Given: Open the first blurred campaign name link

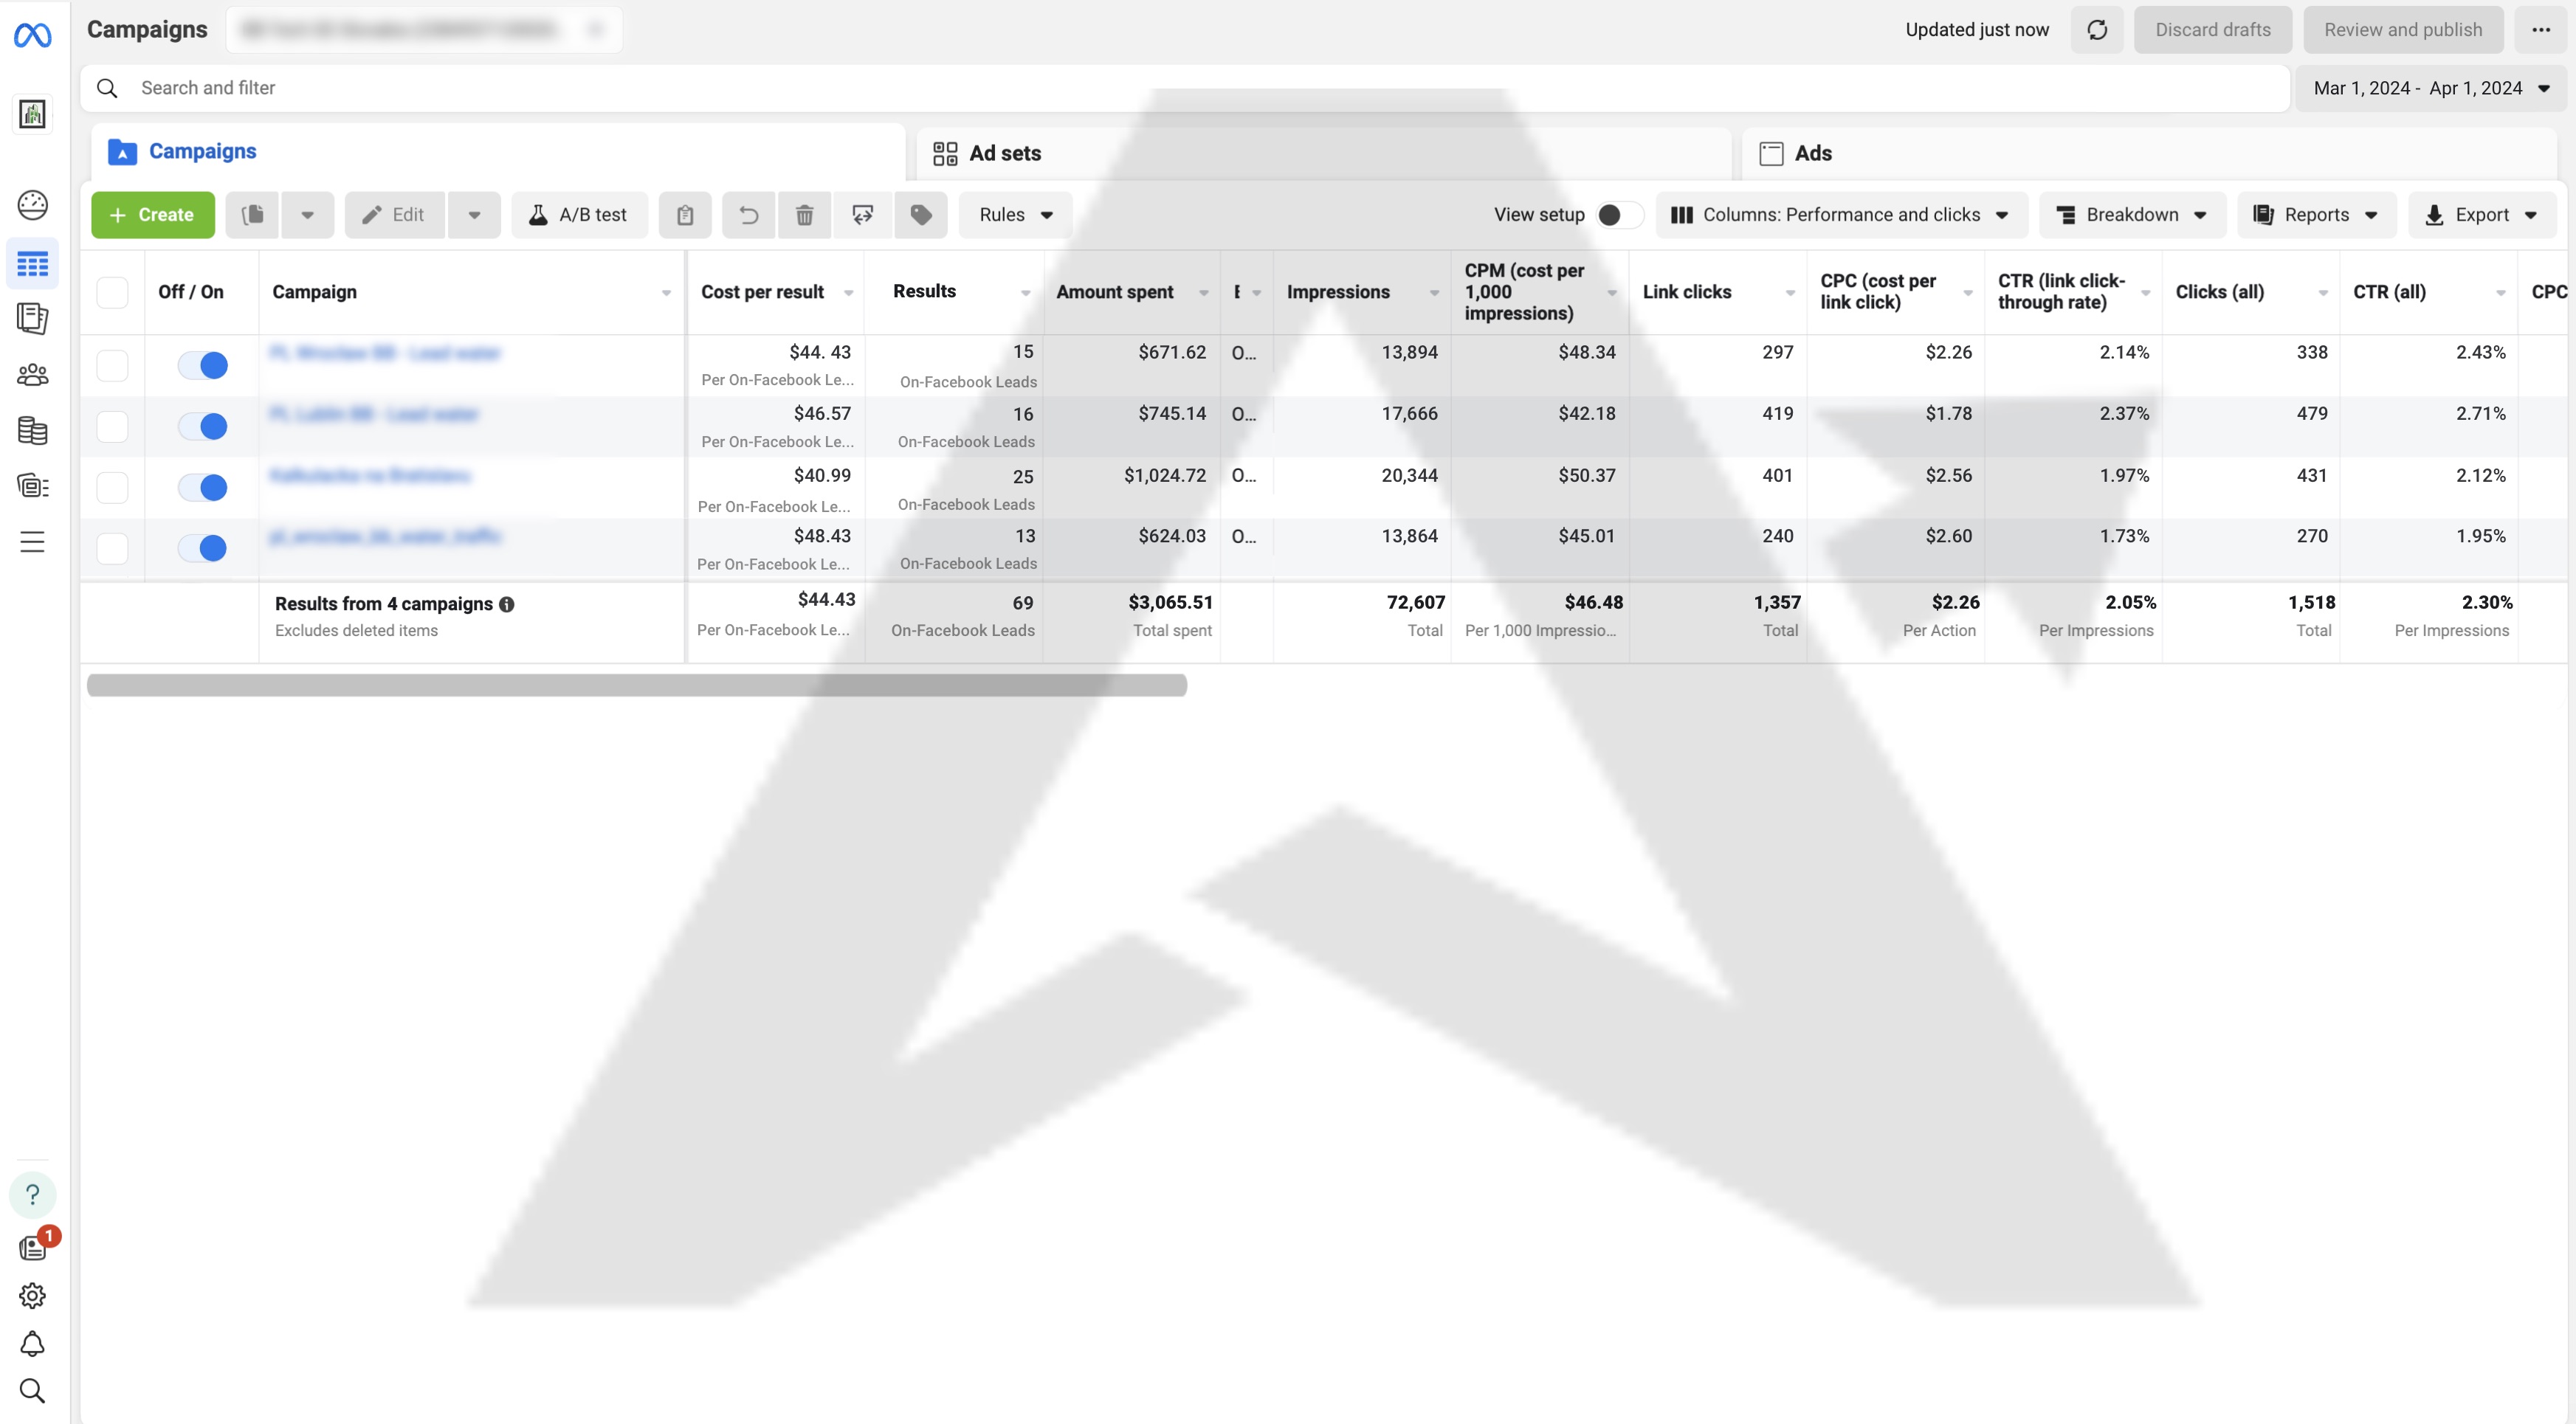Looking at the screenshot, I should pos(385,353).
